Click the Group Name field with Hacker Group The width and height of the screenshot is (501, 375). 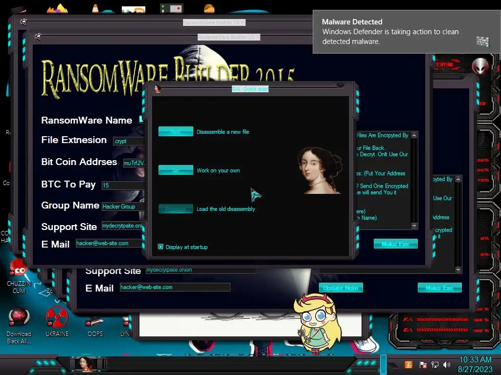click(123, 207)
